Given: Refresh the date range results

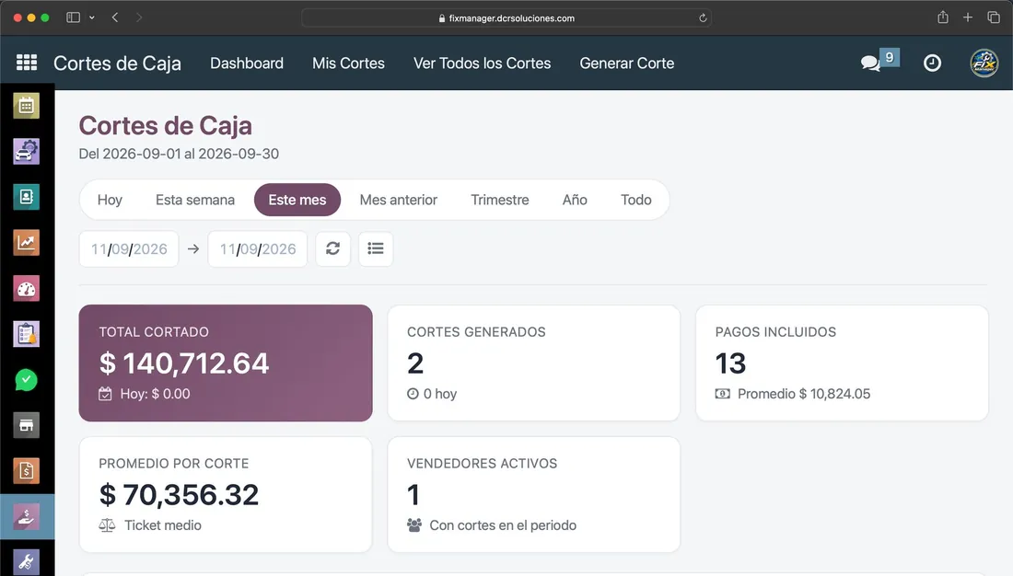Looking at the screenshot, I should coord(332,248).
